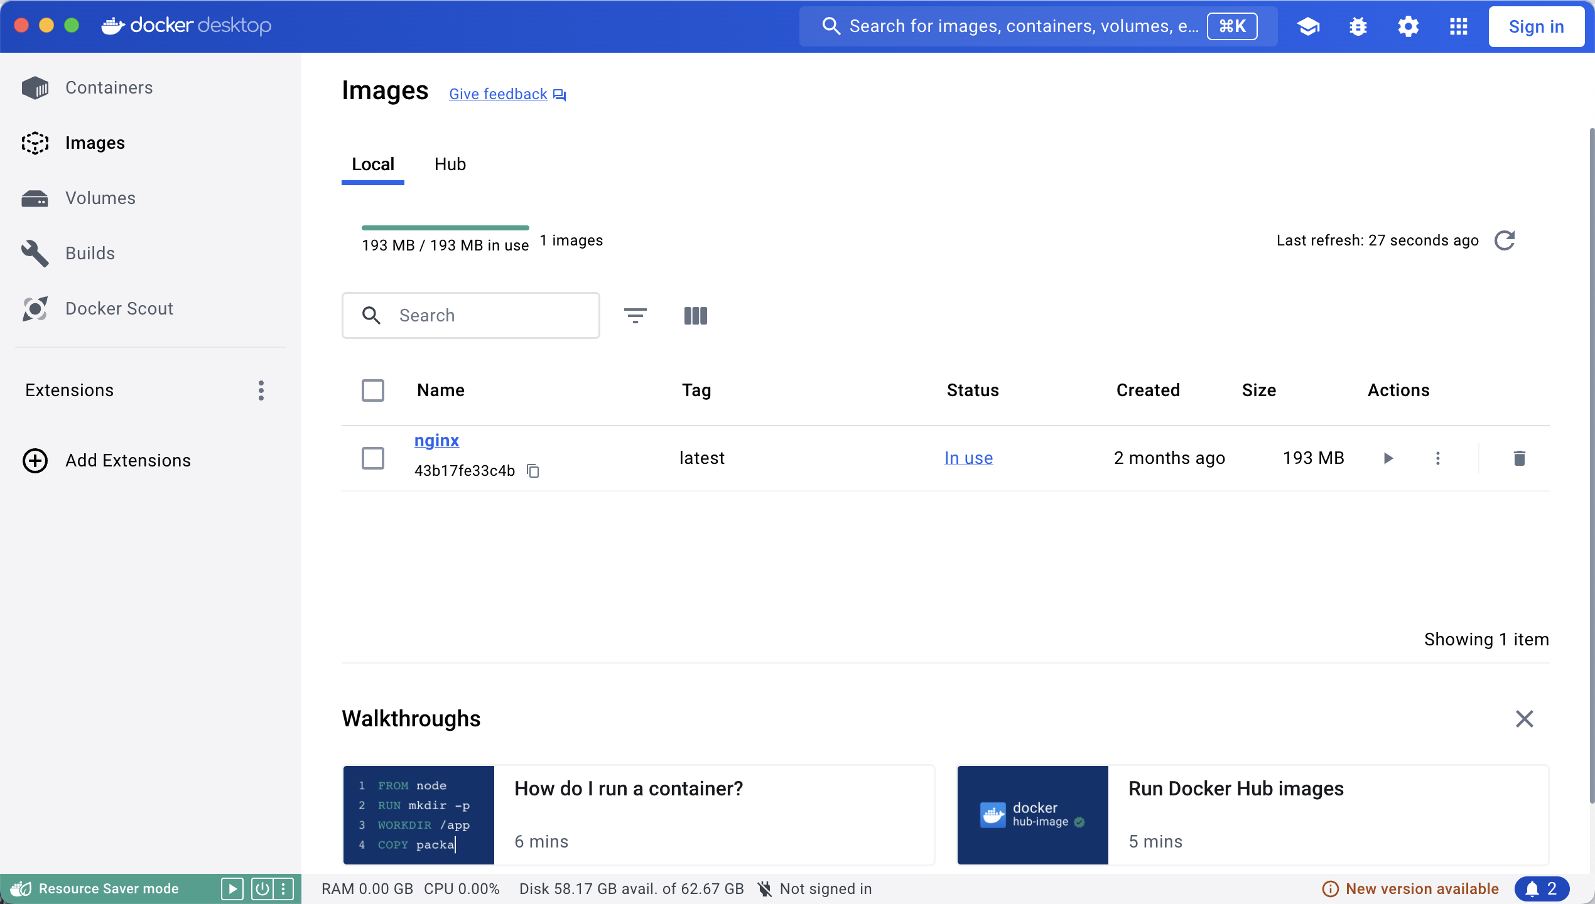The width and height of the screenshot is (1595, 904).
Task: Open notifications bell in status bar
Action: point(1541,889)
